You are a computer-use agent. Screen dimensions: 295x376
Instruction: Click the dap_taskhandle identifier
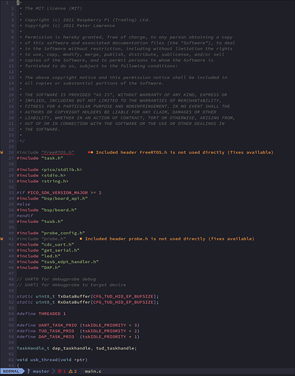[x=71, y=348]
